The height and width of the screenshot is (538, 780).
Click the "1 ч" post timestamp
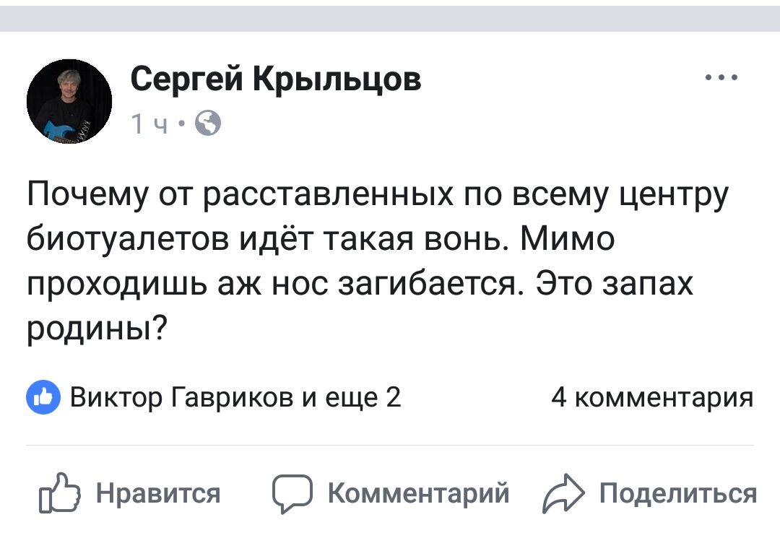[150, 126]
